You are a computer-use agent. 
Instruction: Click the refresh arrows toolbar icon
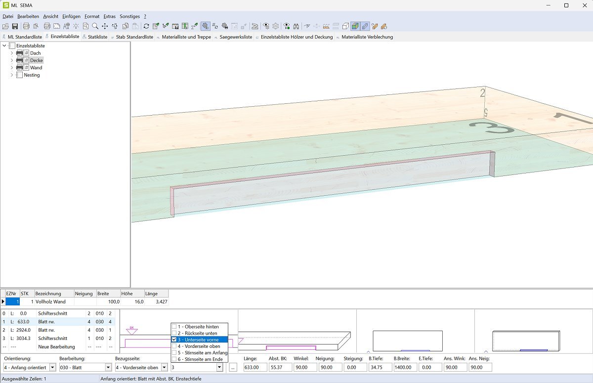pyautogui.click(x=146, y=26)
